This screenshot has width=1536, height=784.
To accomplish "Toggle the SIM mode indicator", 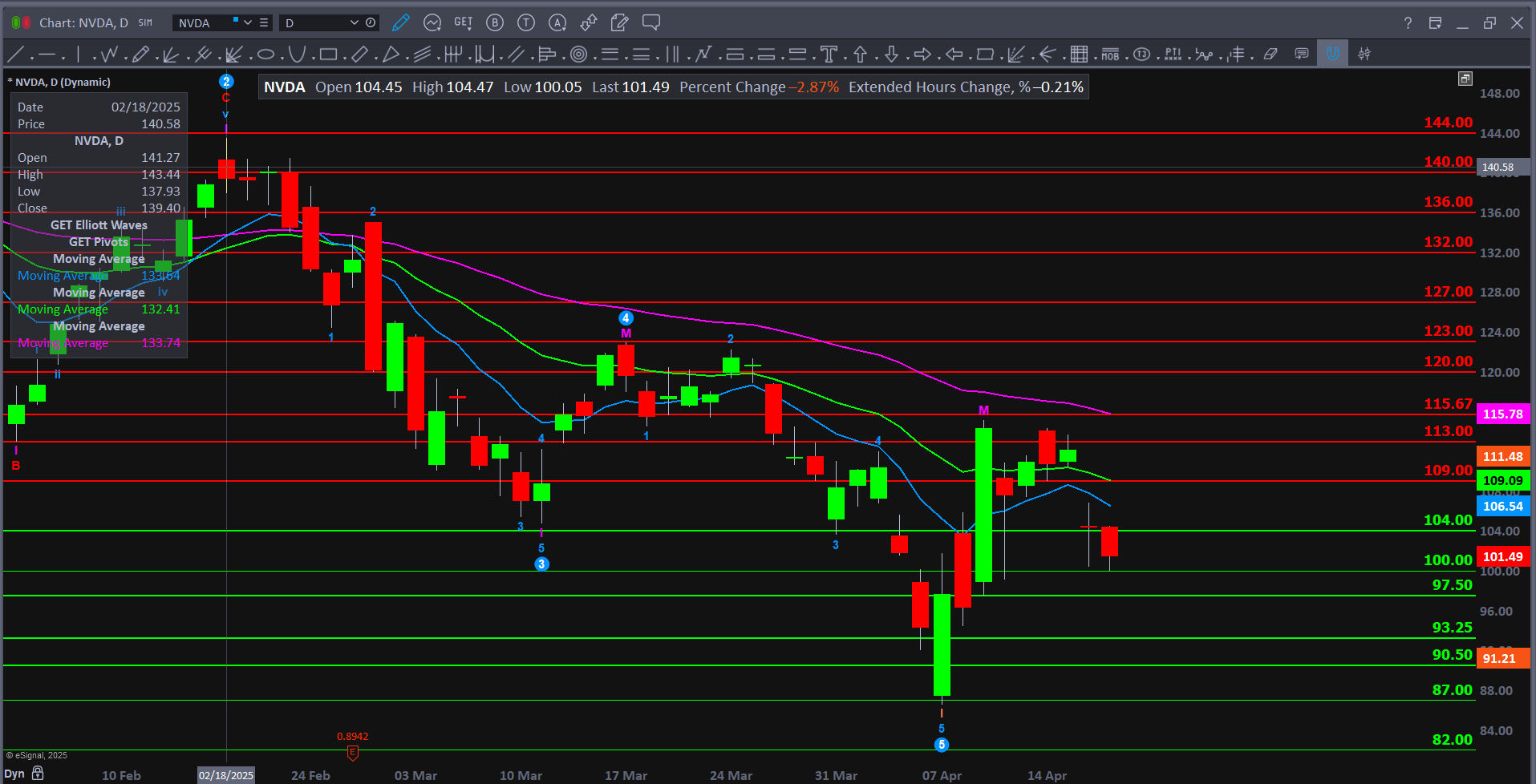I will pyautogui.click(x=145, y=23).
